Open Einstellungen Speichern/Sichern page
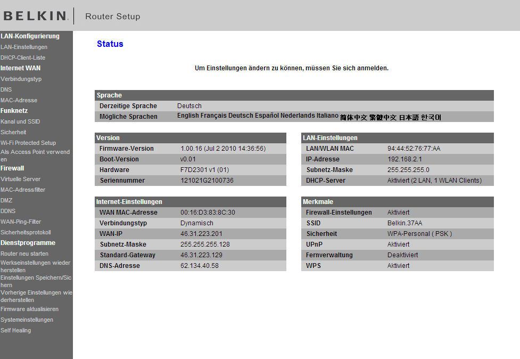Screen dimensions: 520x359 click(x=36, y=281)
